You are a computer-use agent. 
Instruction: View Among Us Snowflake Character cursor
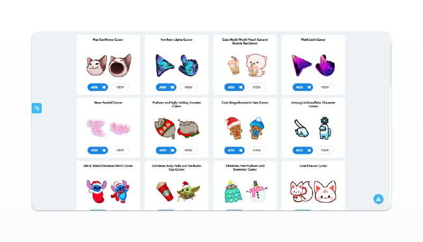325,150
